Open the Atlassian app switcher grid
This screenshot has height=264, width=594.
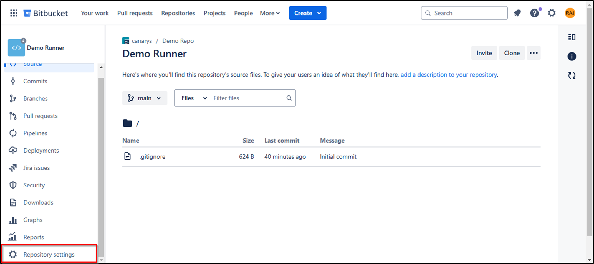pos(13,13)
